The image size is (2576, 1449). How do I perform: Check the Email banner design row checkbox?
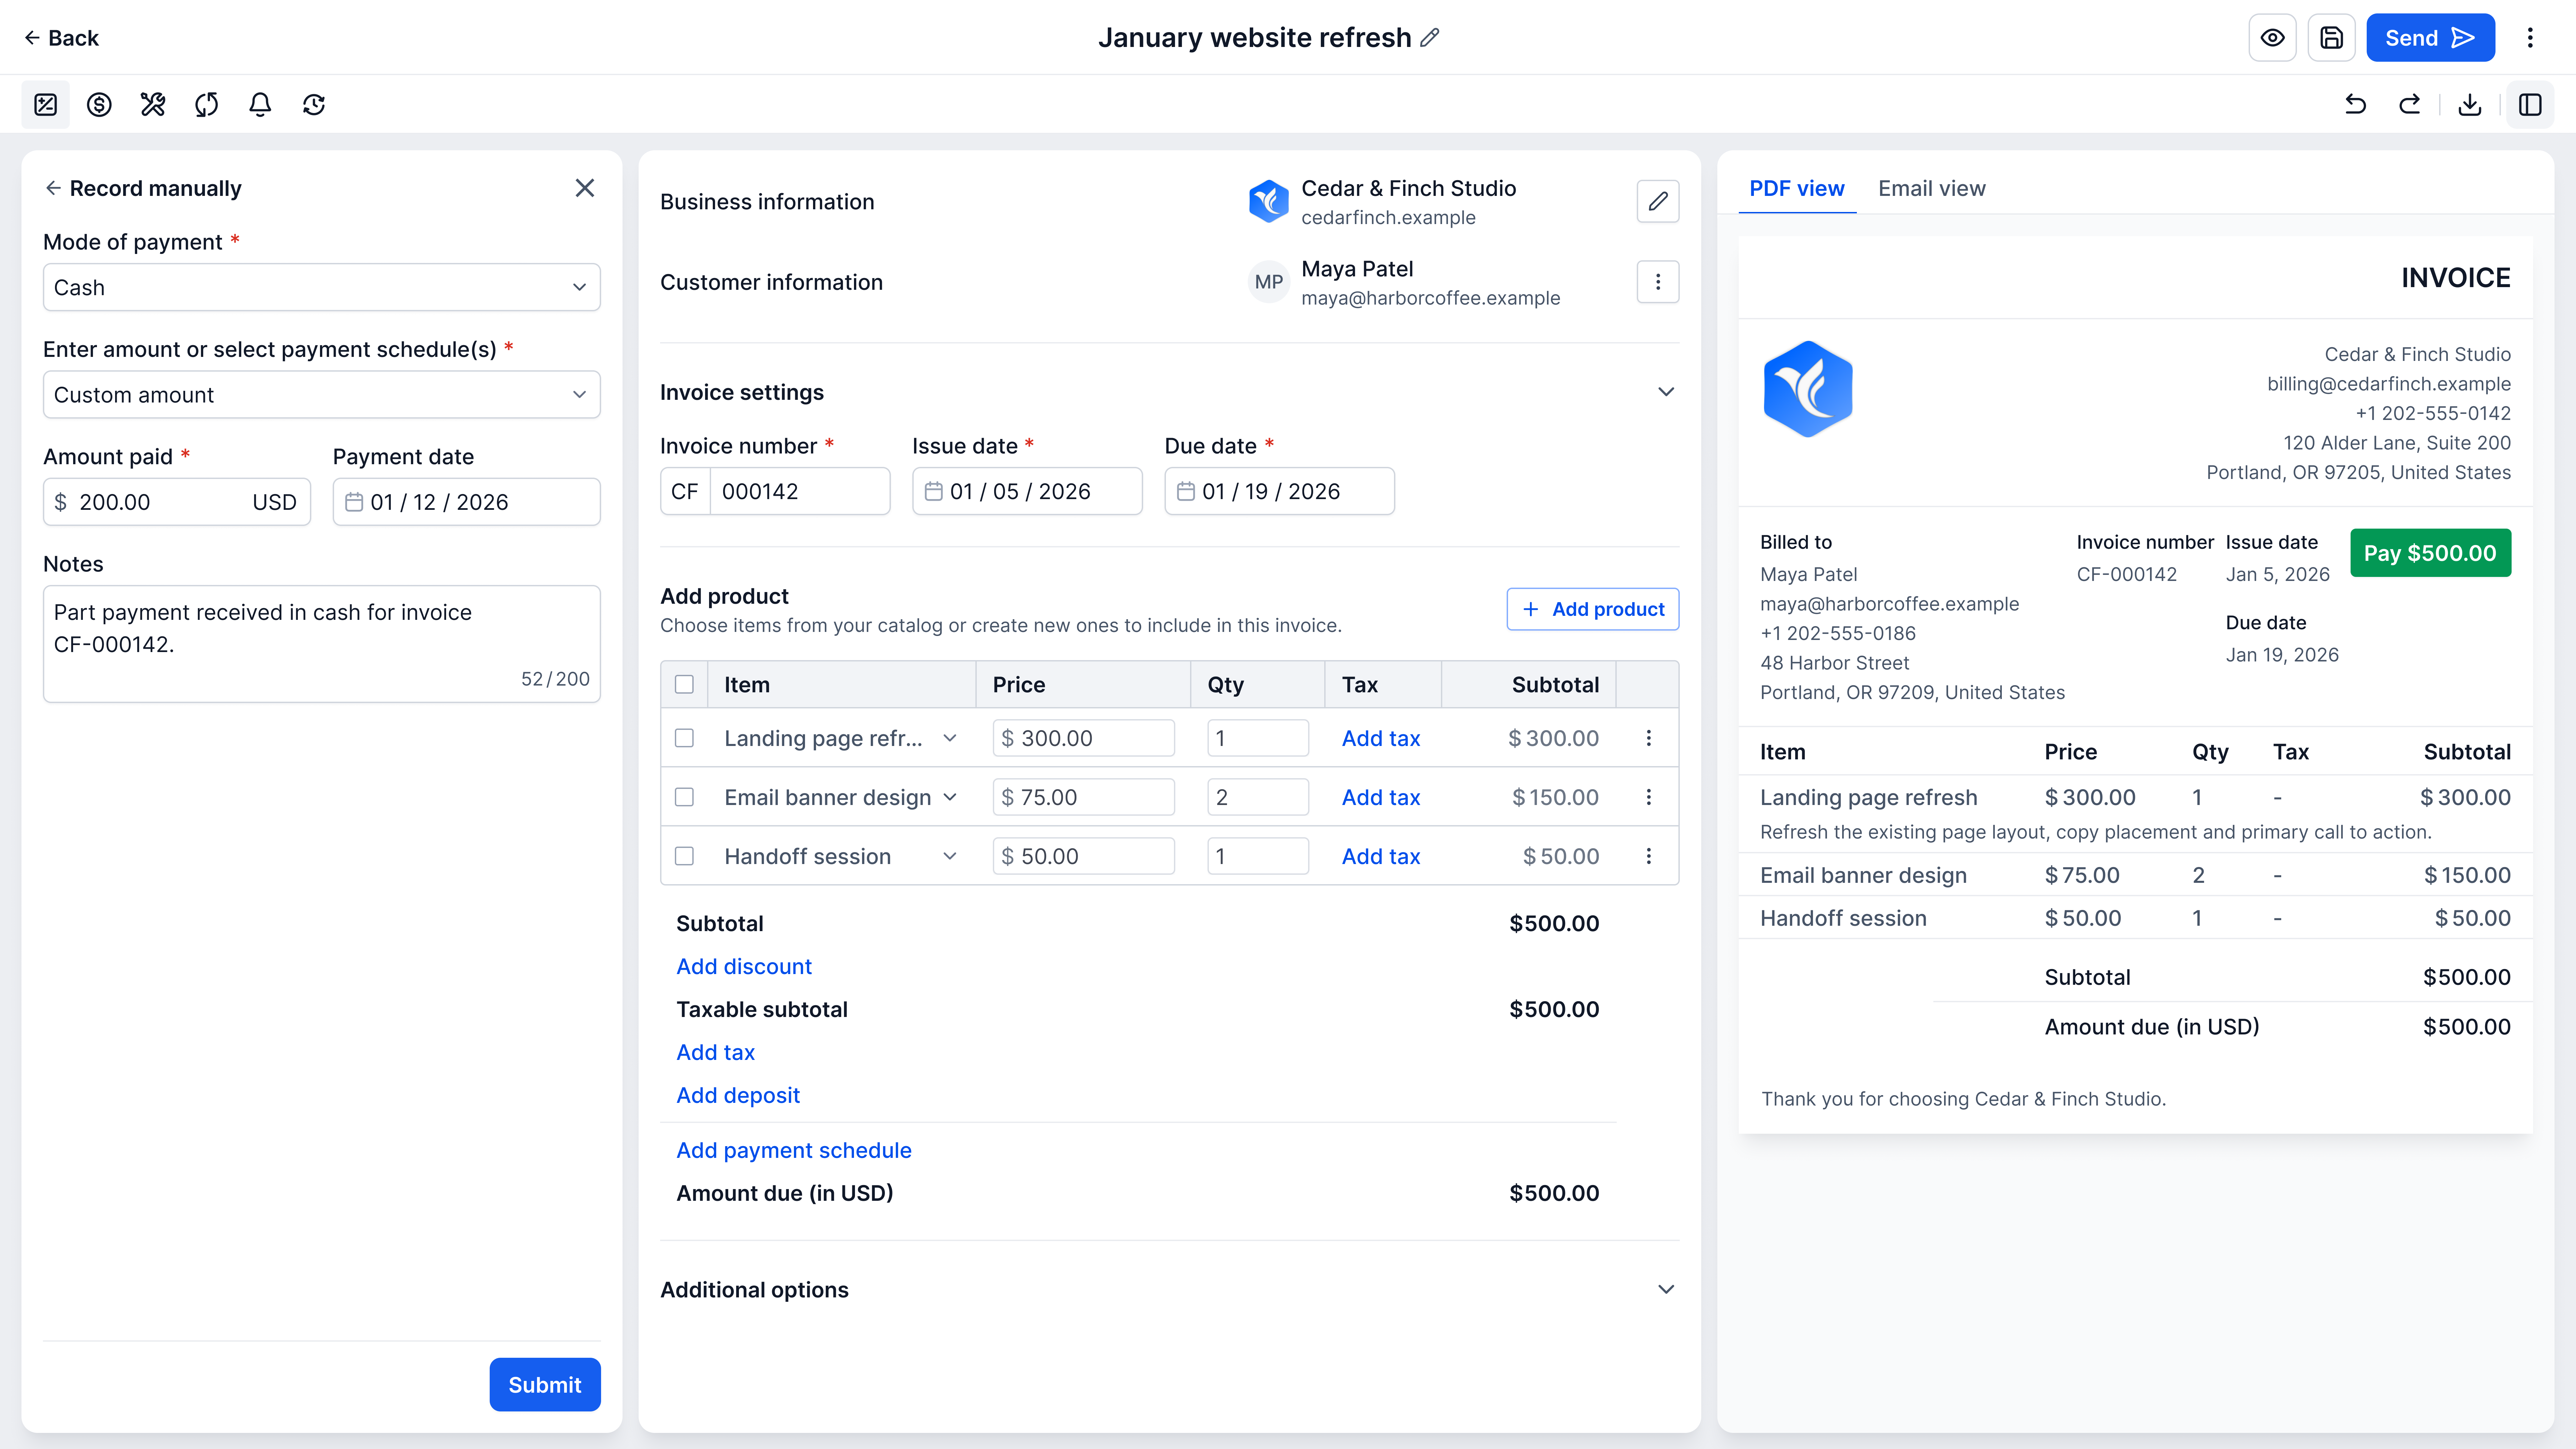click(684, 797)
